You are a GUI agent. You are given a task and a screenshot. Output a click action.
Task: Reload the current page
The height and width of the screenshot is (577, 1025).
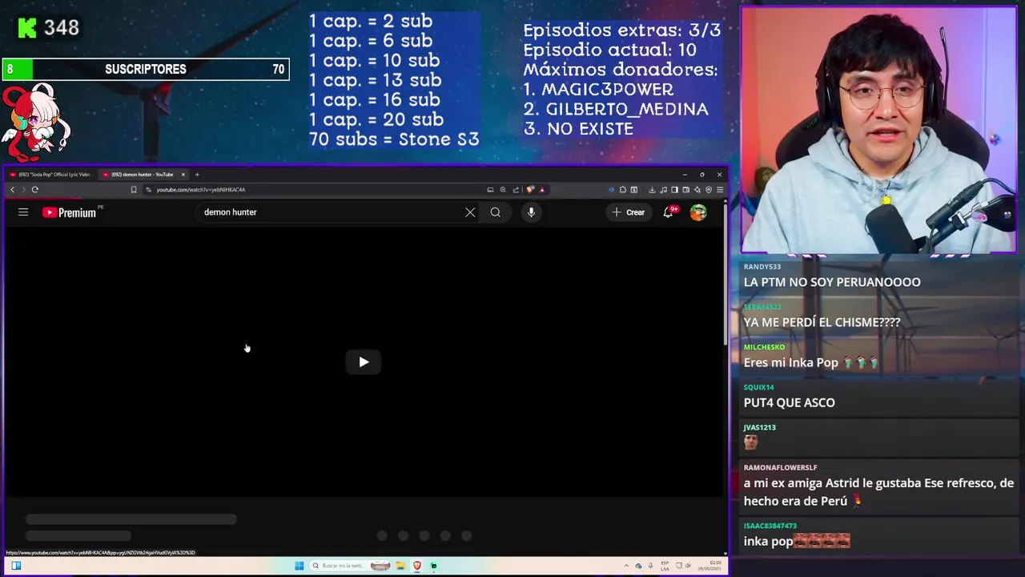point(35,190)
